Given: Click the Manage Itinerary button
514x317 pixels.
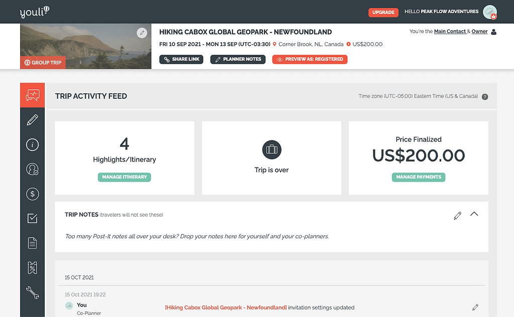Looking at the screenshot, I should click(124, 177).
